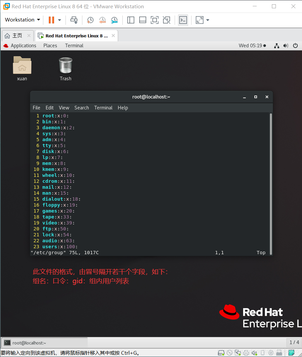Enter full screen mode
Viewport: 302px width, 357px height.
[x=155, y=20]
